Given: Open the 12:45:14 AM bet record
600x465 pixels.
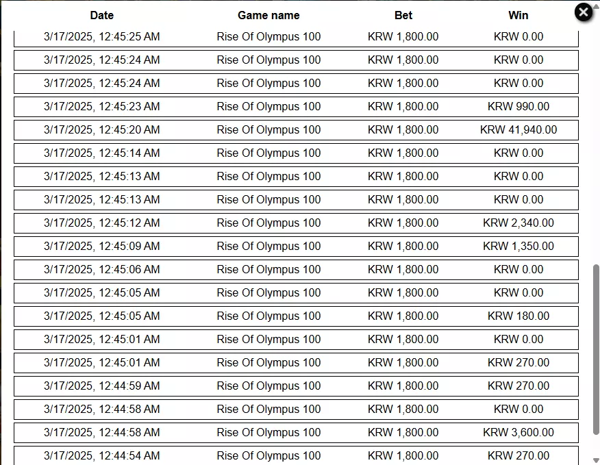Looking at the screenshot, I should tap(296, 153).
